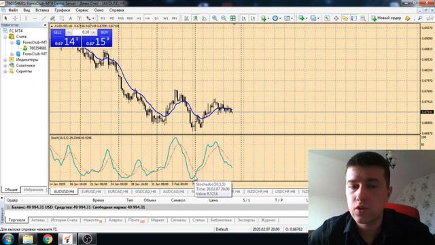Image resolution: width=435 pixels, height=245 pixels.
Task: Select the text label 'T' tool
Action: click(x=80, y=18)
